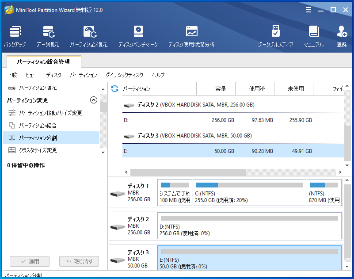354x279 pixels.
Task: Click the MiniTool Partition Wizard app logo
Action: click(x=9, y=10)
